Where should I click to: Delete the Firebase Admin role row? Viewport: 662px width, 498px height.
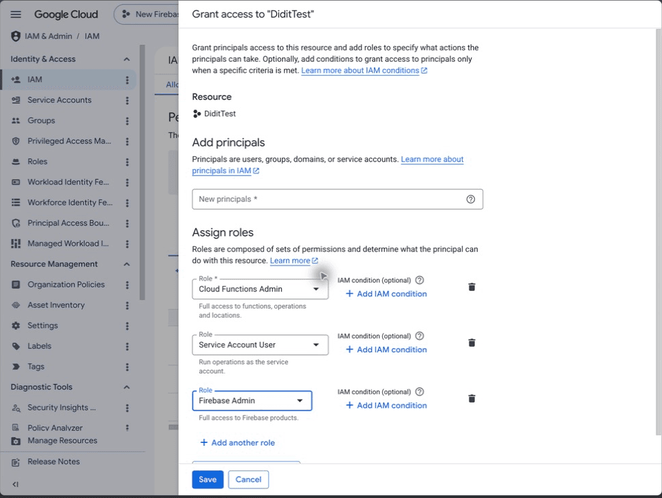coord(472,398)
